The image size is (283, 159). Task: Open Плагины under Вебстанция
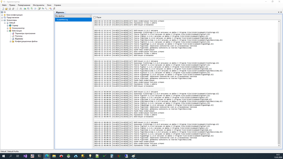pos(19,36)
